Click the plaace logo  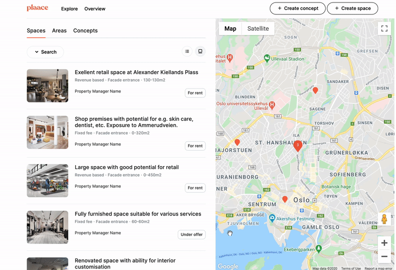coord(38,8)
